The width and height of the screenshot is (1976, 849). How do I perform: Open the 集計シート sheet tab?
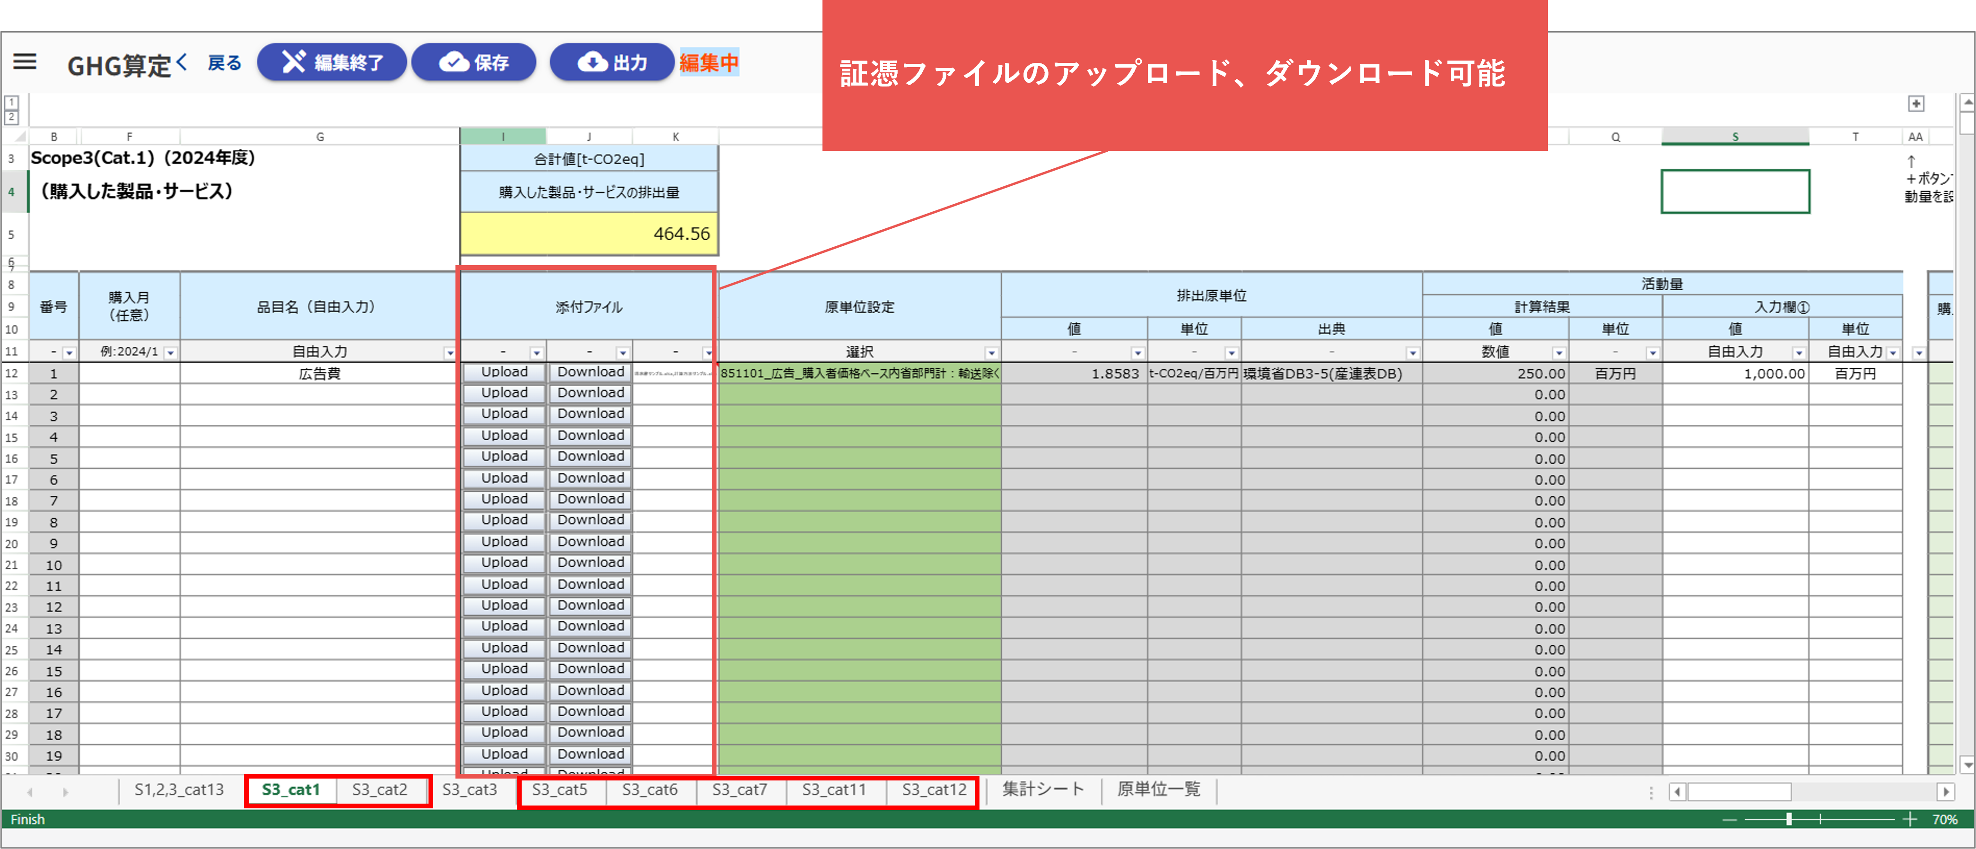[x=1042, y=789]
